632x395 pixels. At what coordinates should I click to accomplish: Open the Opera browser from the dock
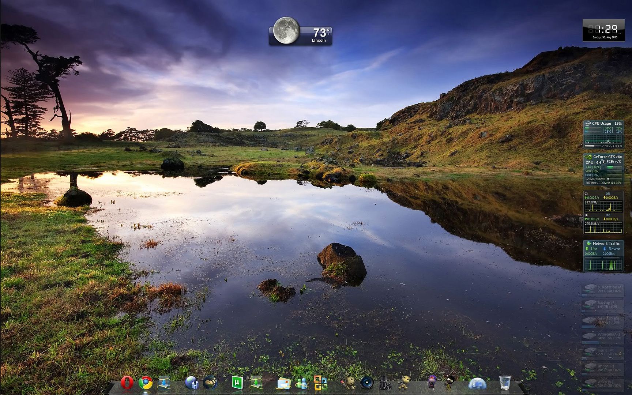click(127, 383)
